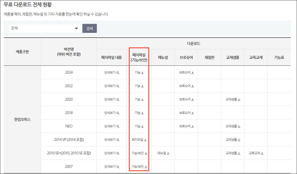Viewport: 297px width, 174px height.
Task: Select the 한컴오피스 product cell
Action: [22, 119]
